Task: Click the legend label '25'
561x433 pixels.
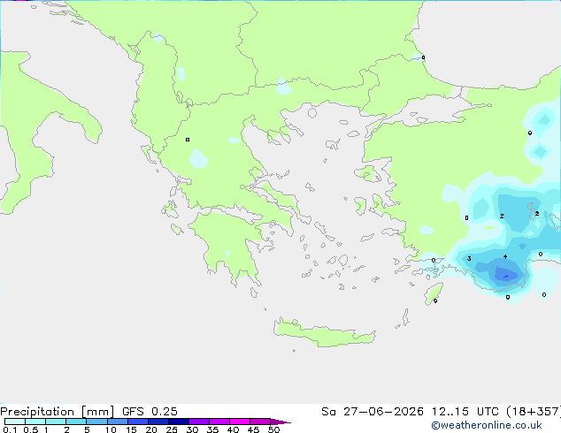Action: click(172, 429)
